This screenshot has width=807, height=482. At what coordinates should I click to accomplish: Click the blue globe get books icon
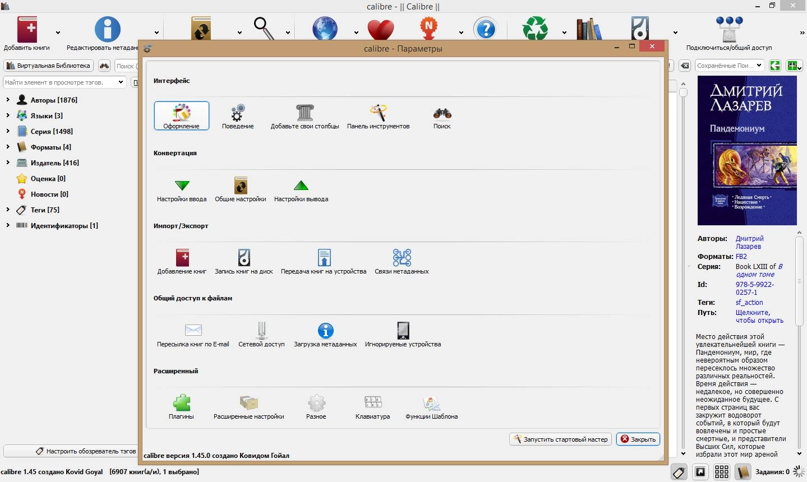325,29
